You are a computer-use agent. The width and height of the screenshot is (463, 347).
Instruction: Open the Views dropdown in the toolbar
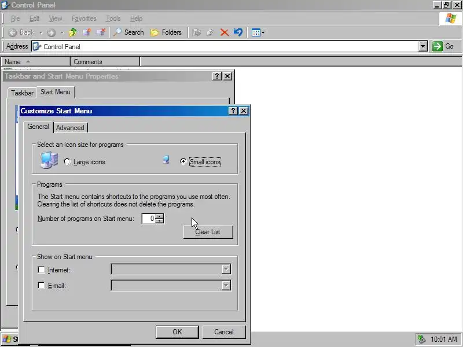click(258, 32)
